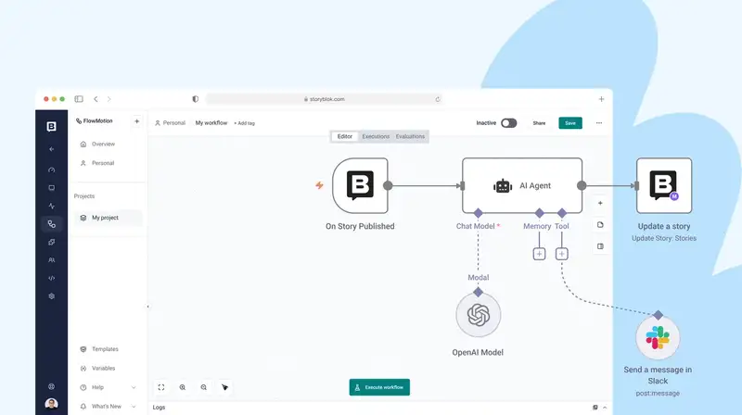
Task: Toggle the Inactive workflow switch
Action: tap(508, 122)
